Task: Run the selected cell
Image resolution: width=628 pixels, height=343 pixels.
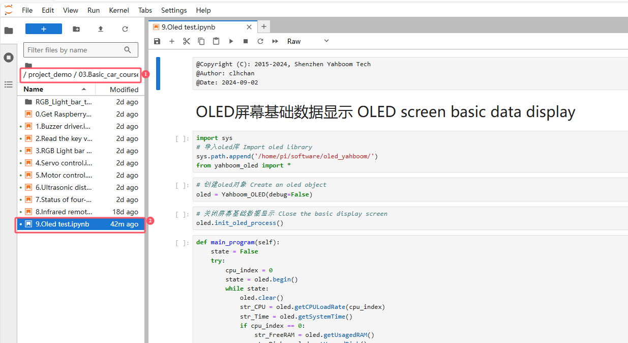Action: [231, 41]
